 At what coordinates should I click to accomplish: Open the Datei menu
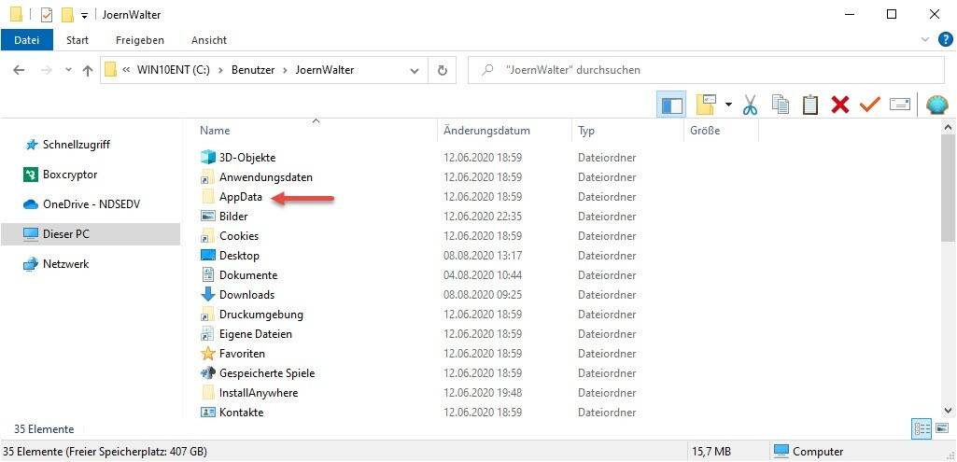pos(27,40)
